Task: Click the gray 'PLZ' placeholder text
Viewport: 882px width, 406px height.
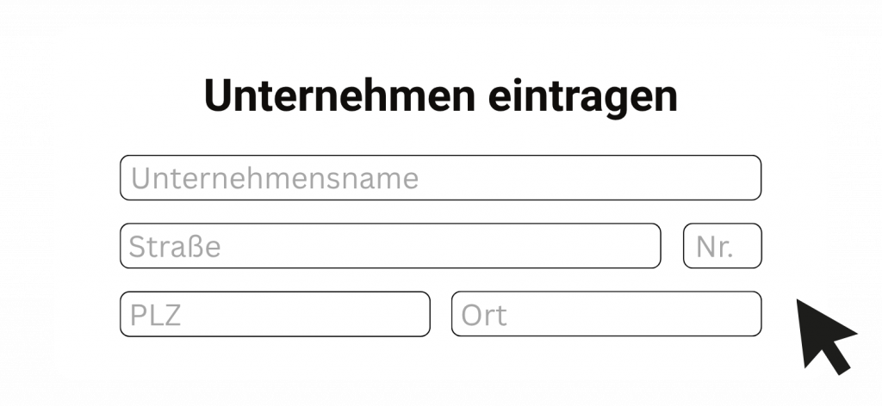Action: pyautogui.click(x=155, y=315)
